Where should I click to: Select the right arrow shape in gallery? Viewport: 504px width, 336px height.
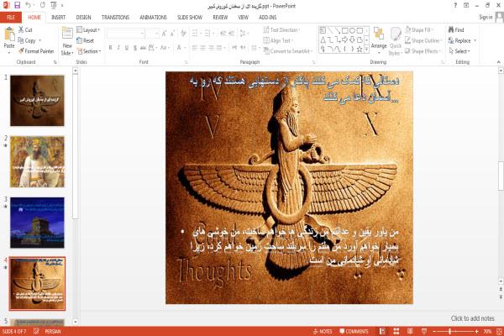345,39
